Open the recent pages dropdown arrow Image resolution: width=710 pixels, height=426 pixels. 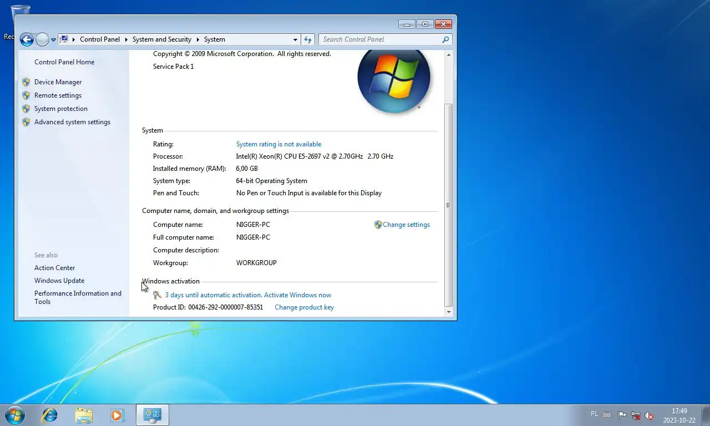point(53,40)
